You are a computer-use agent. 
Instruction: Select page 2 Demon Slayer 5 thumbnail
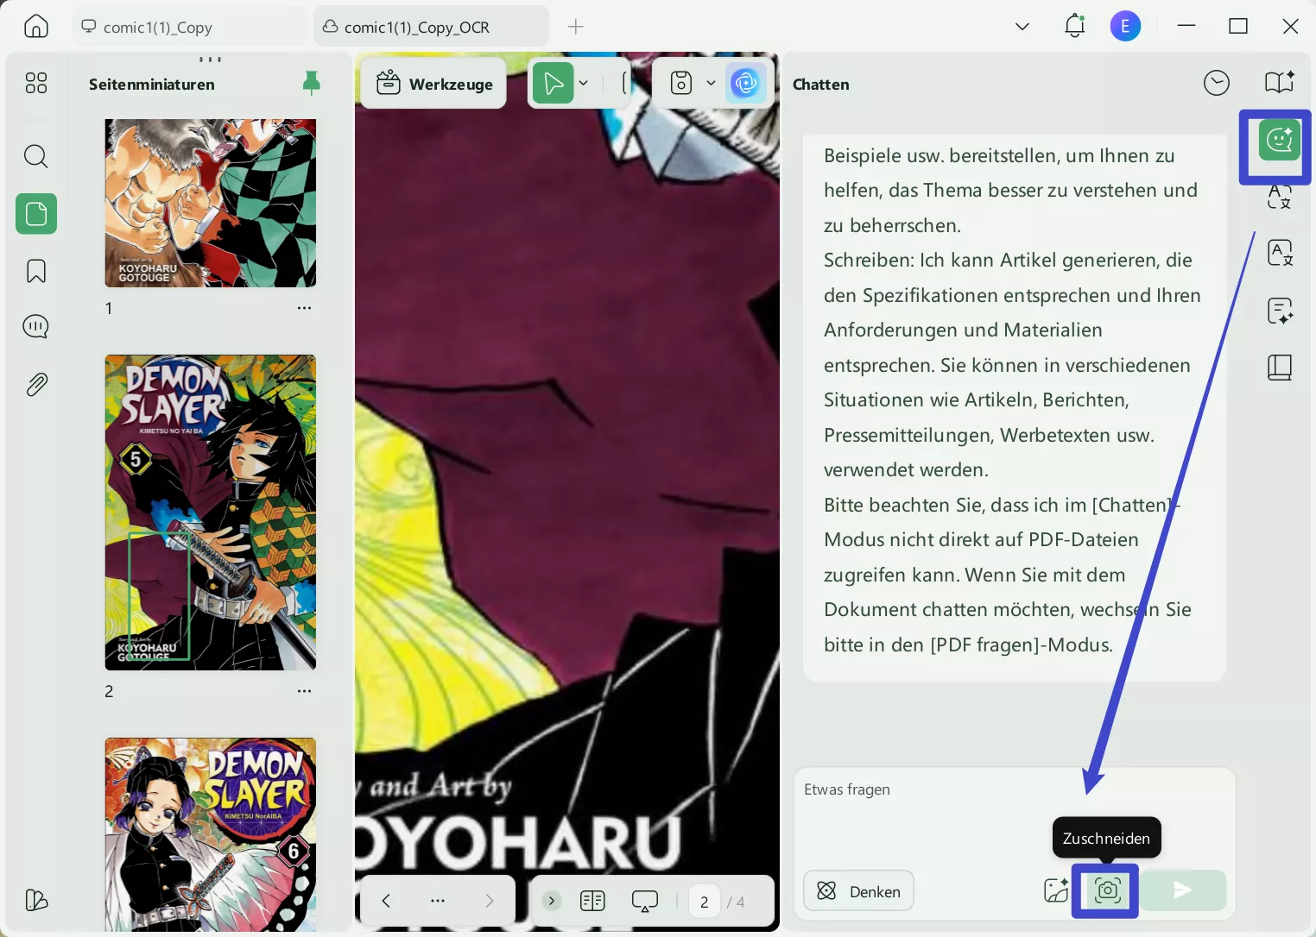[x=211, y=513]
